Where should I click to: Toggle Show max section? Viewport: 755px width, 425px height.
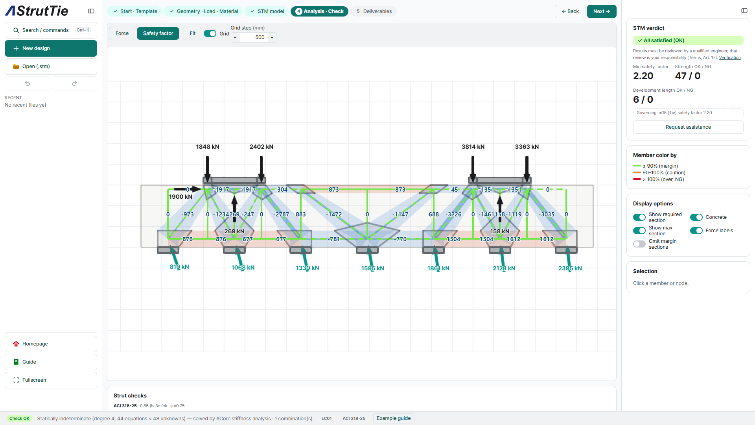coord(639,231)
